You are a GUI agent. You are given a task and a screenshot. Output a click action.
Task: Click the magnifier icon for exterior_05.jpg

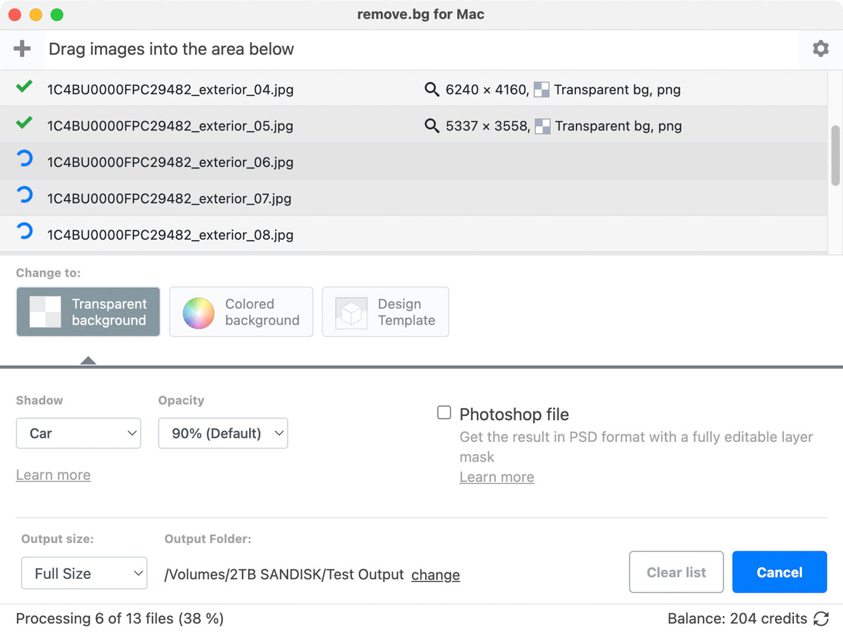tap(431, 125)
